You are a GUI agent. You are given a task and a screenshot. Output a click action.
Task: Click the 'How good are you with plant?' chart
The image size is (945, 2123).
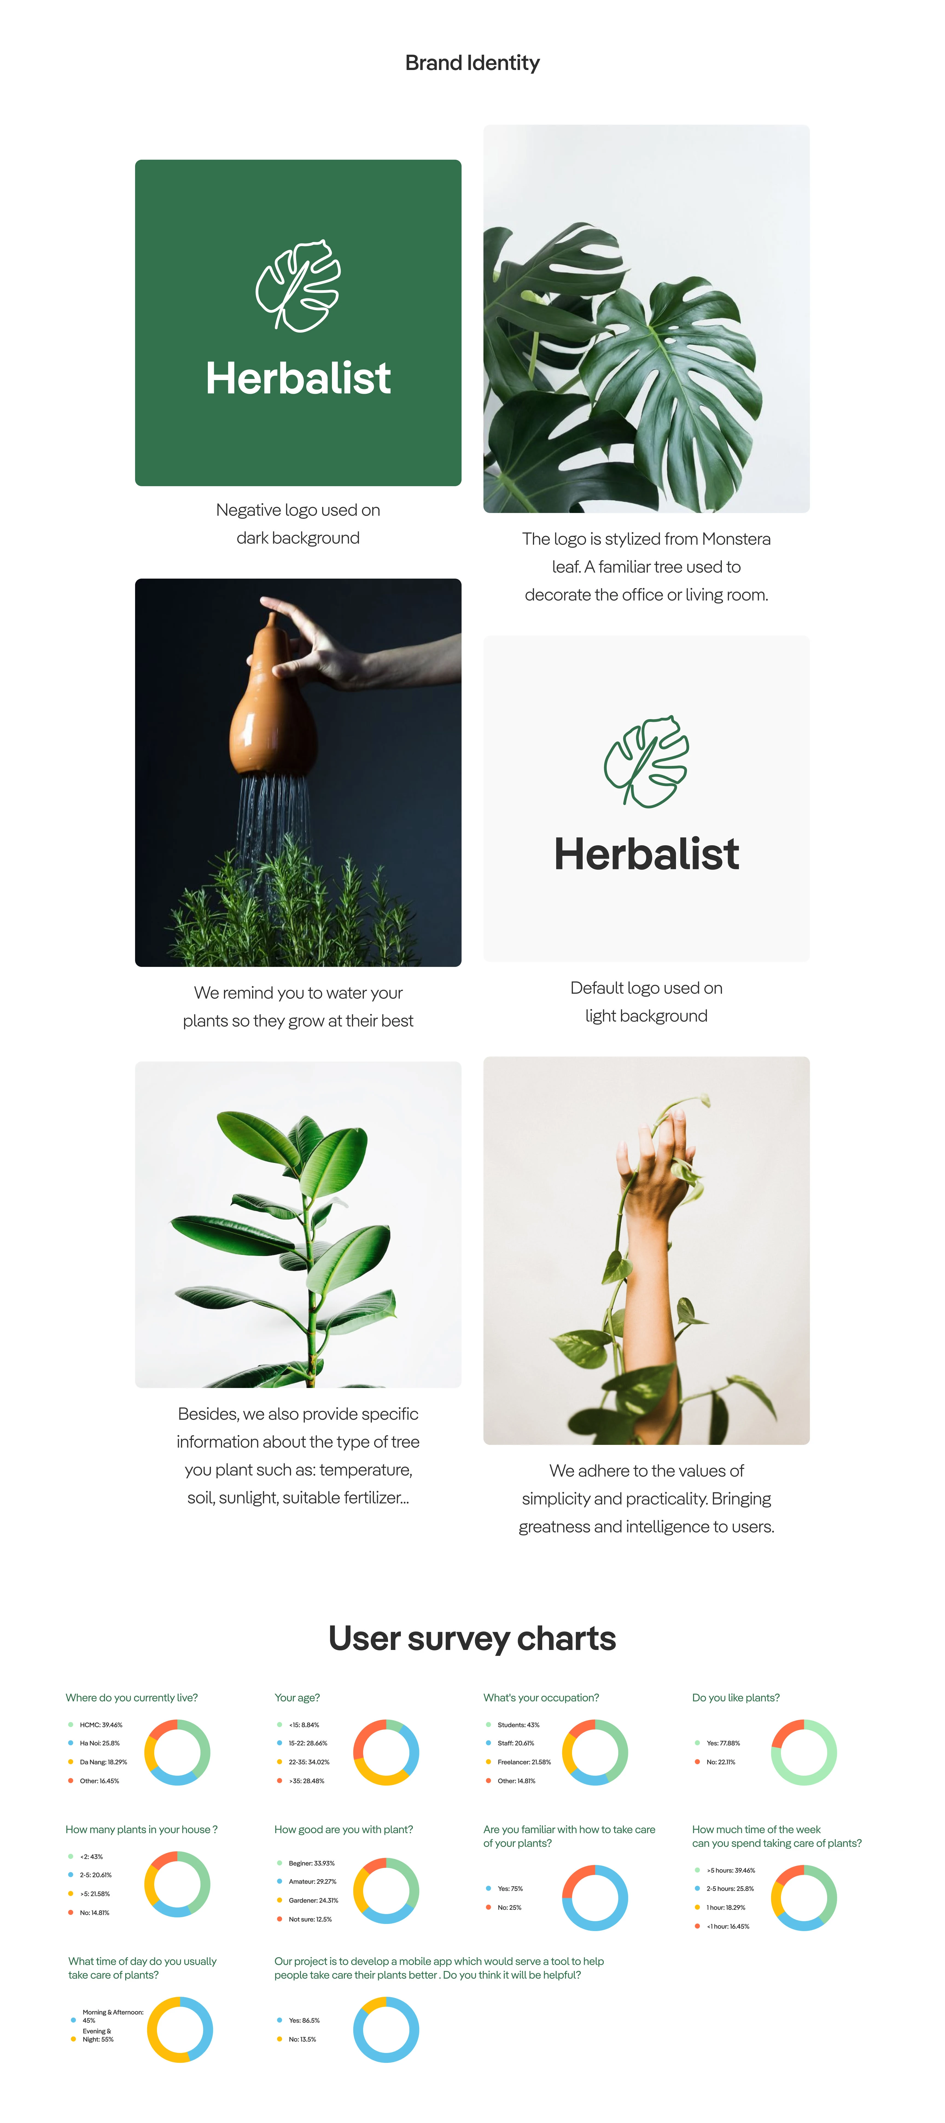click(x=386, y=1891)
